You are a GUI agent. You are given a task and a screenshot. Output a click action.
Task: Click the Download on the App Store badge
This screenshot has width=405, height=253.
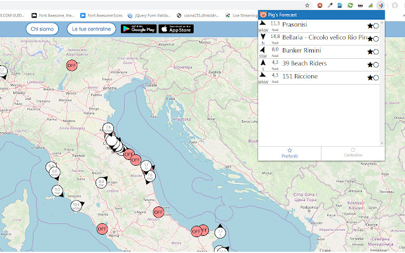(x=176, y=29)
